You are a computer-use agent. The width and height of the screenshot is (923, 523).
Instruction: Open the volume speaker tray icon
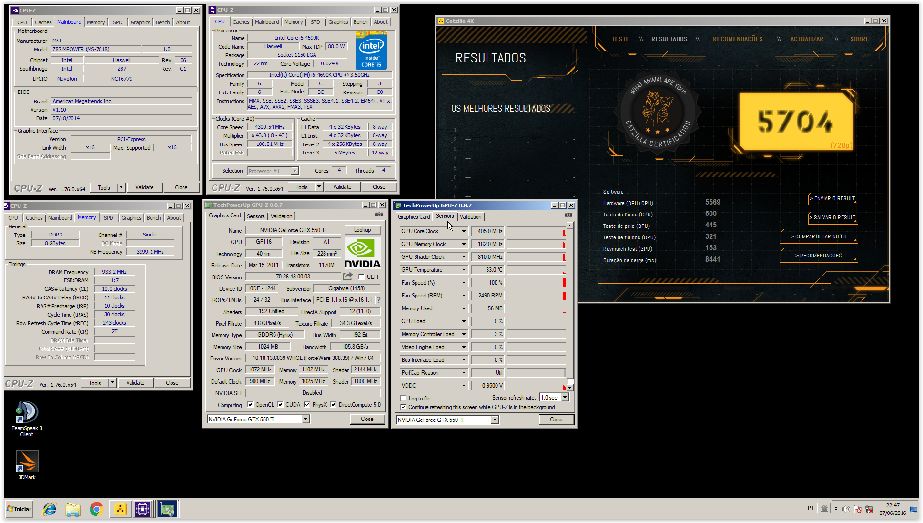click(846, 509)
